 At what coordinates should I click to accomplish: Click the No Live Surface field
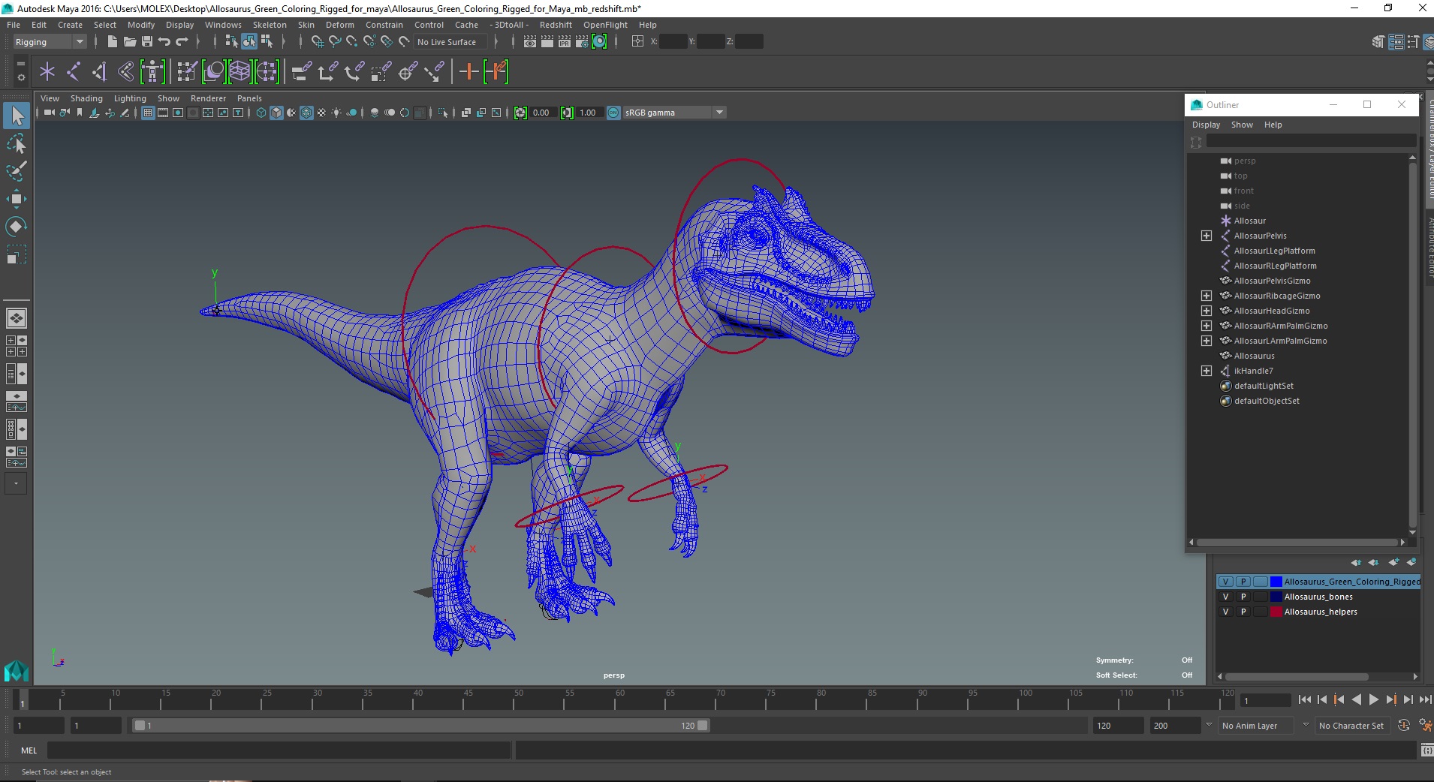pyautogui.click(x=450, y=42)
